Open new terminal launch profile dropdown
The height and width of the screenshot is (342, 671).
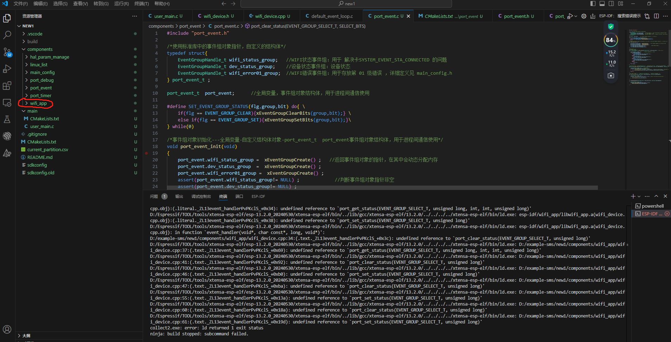(x=639, y=196)
